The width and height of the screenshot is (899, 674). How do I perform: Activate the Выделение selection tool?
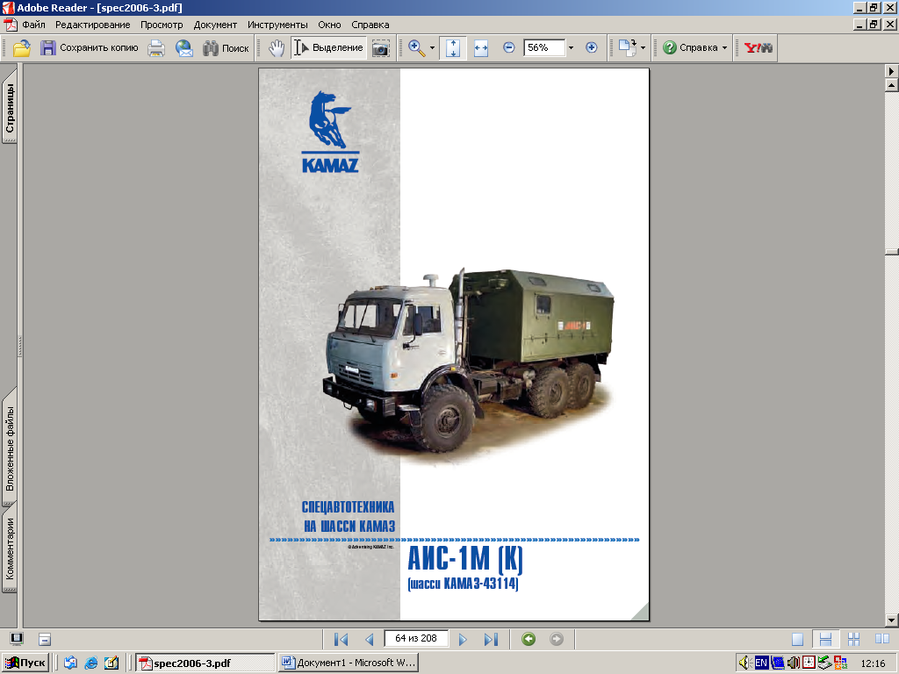click(x=328, y=48)
